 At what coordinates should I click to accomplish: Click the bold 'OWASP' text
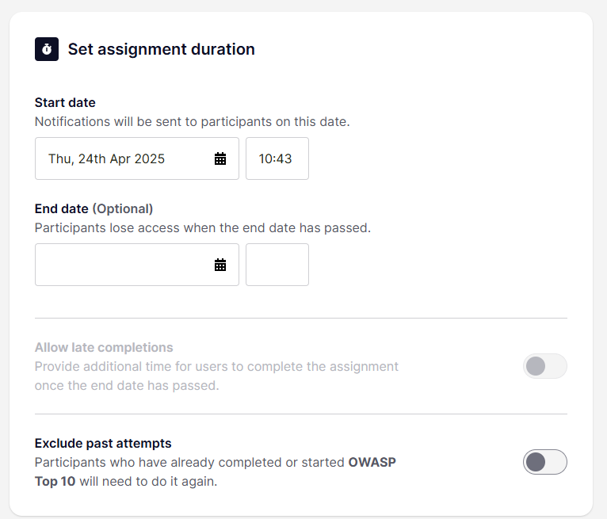(x=372, y=462)
